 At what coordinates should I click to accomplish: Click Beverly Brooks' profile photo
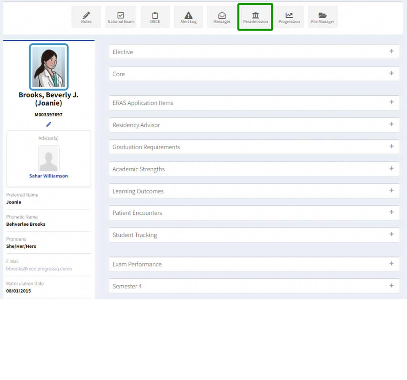49,66
